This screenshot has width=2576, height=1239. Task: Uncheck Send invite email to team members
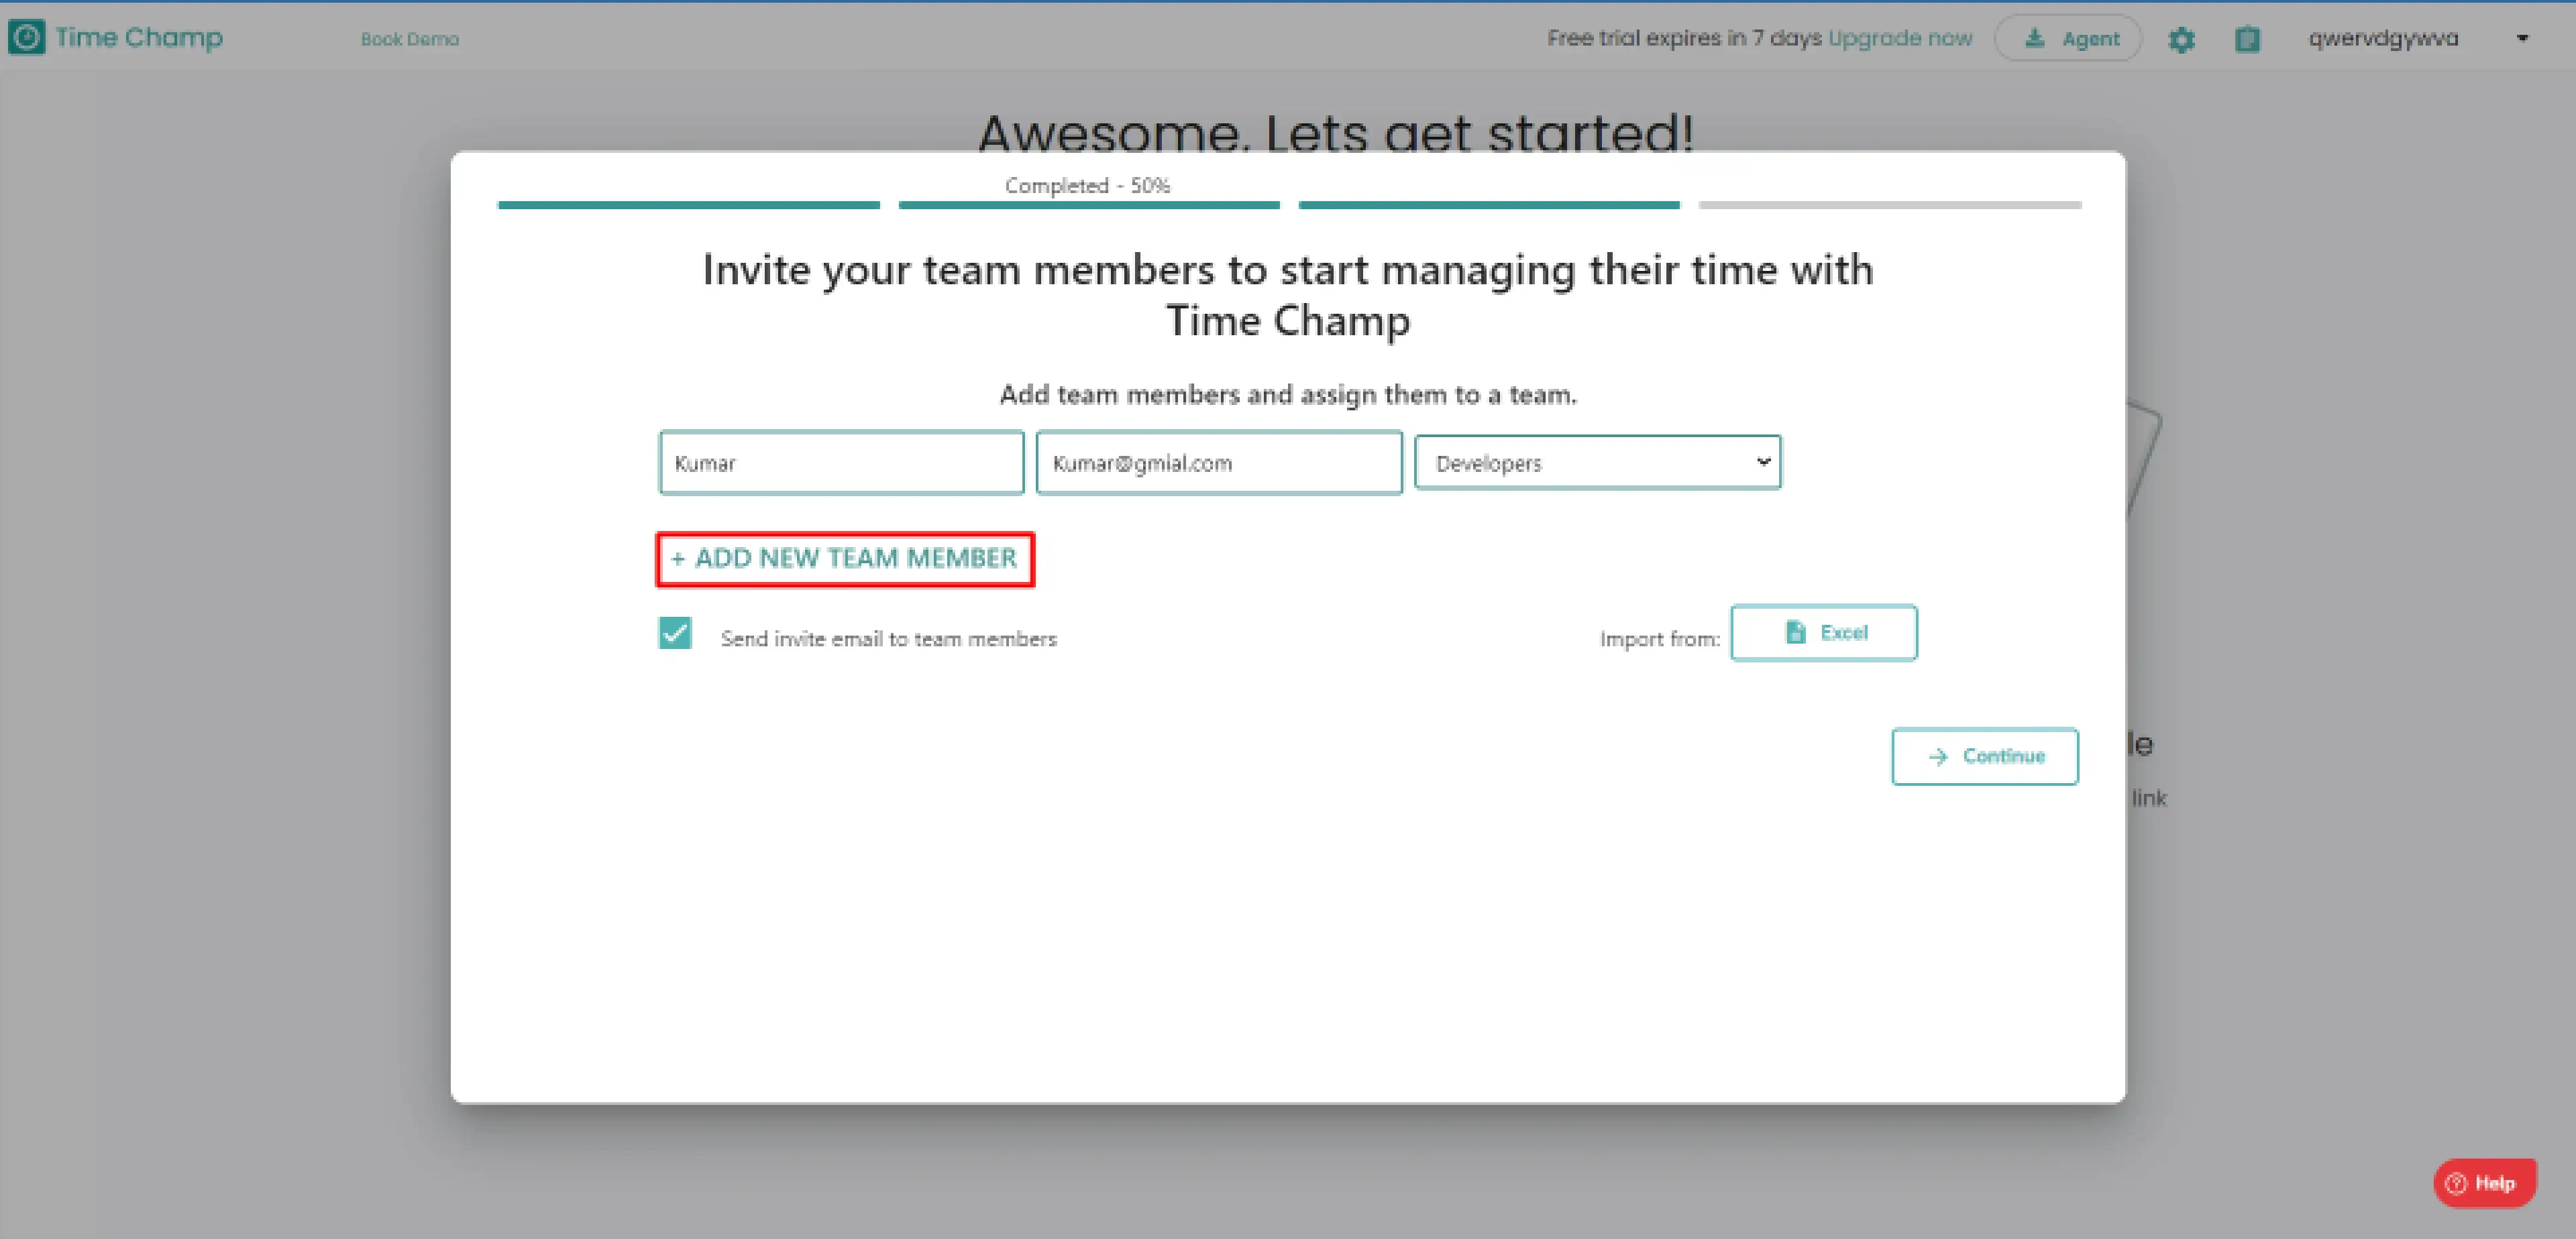coord(675,632)
